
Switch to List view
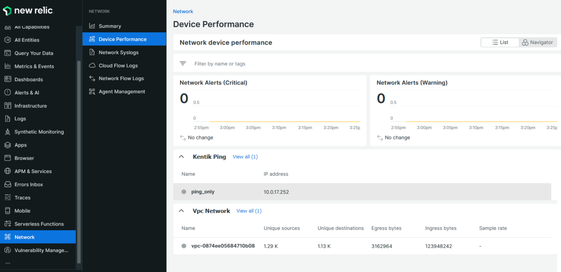tap(500, 42)
